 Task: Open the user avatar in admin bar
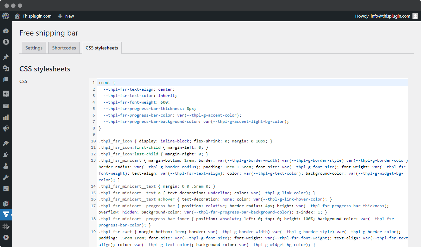coord(415,16)
